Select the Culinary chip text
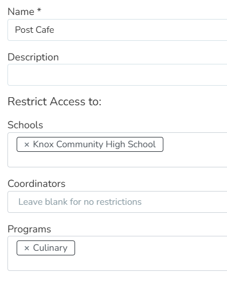Screen dimensions: 227x283 click(x=50, y=248)
